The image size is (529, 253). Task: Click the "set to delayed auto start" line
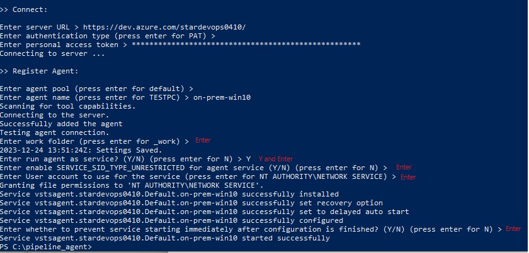(205, 212)
